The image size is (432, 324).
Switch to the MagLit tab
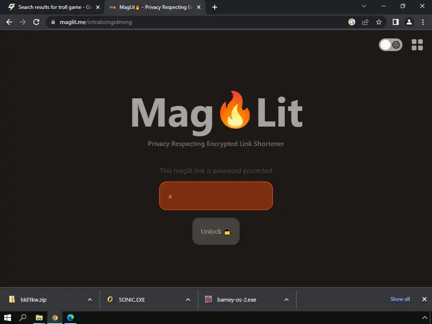coord(154,7)
